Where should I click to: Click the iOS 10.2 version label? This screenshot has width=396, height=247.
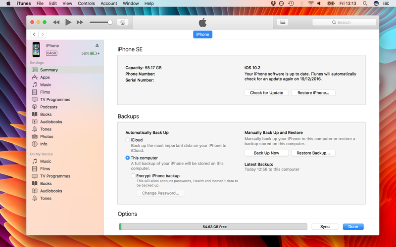tap(252, 68)
